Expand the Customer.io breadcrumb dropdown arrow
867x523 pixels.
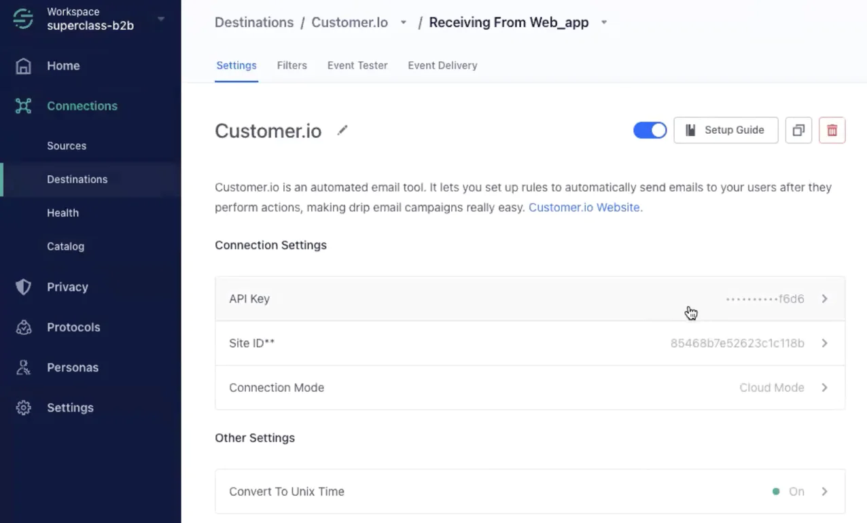pos(404,22)
